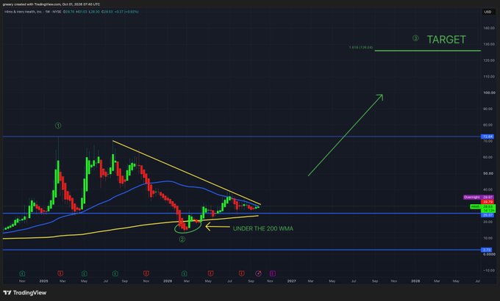Click the pink circular event marker
The height and width of the screenshot is (301, 500).
pyautogui.click(x=258, y=273)
